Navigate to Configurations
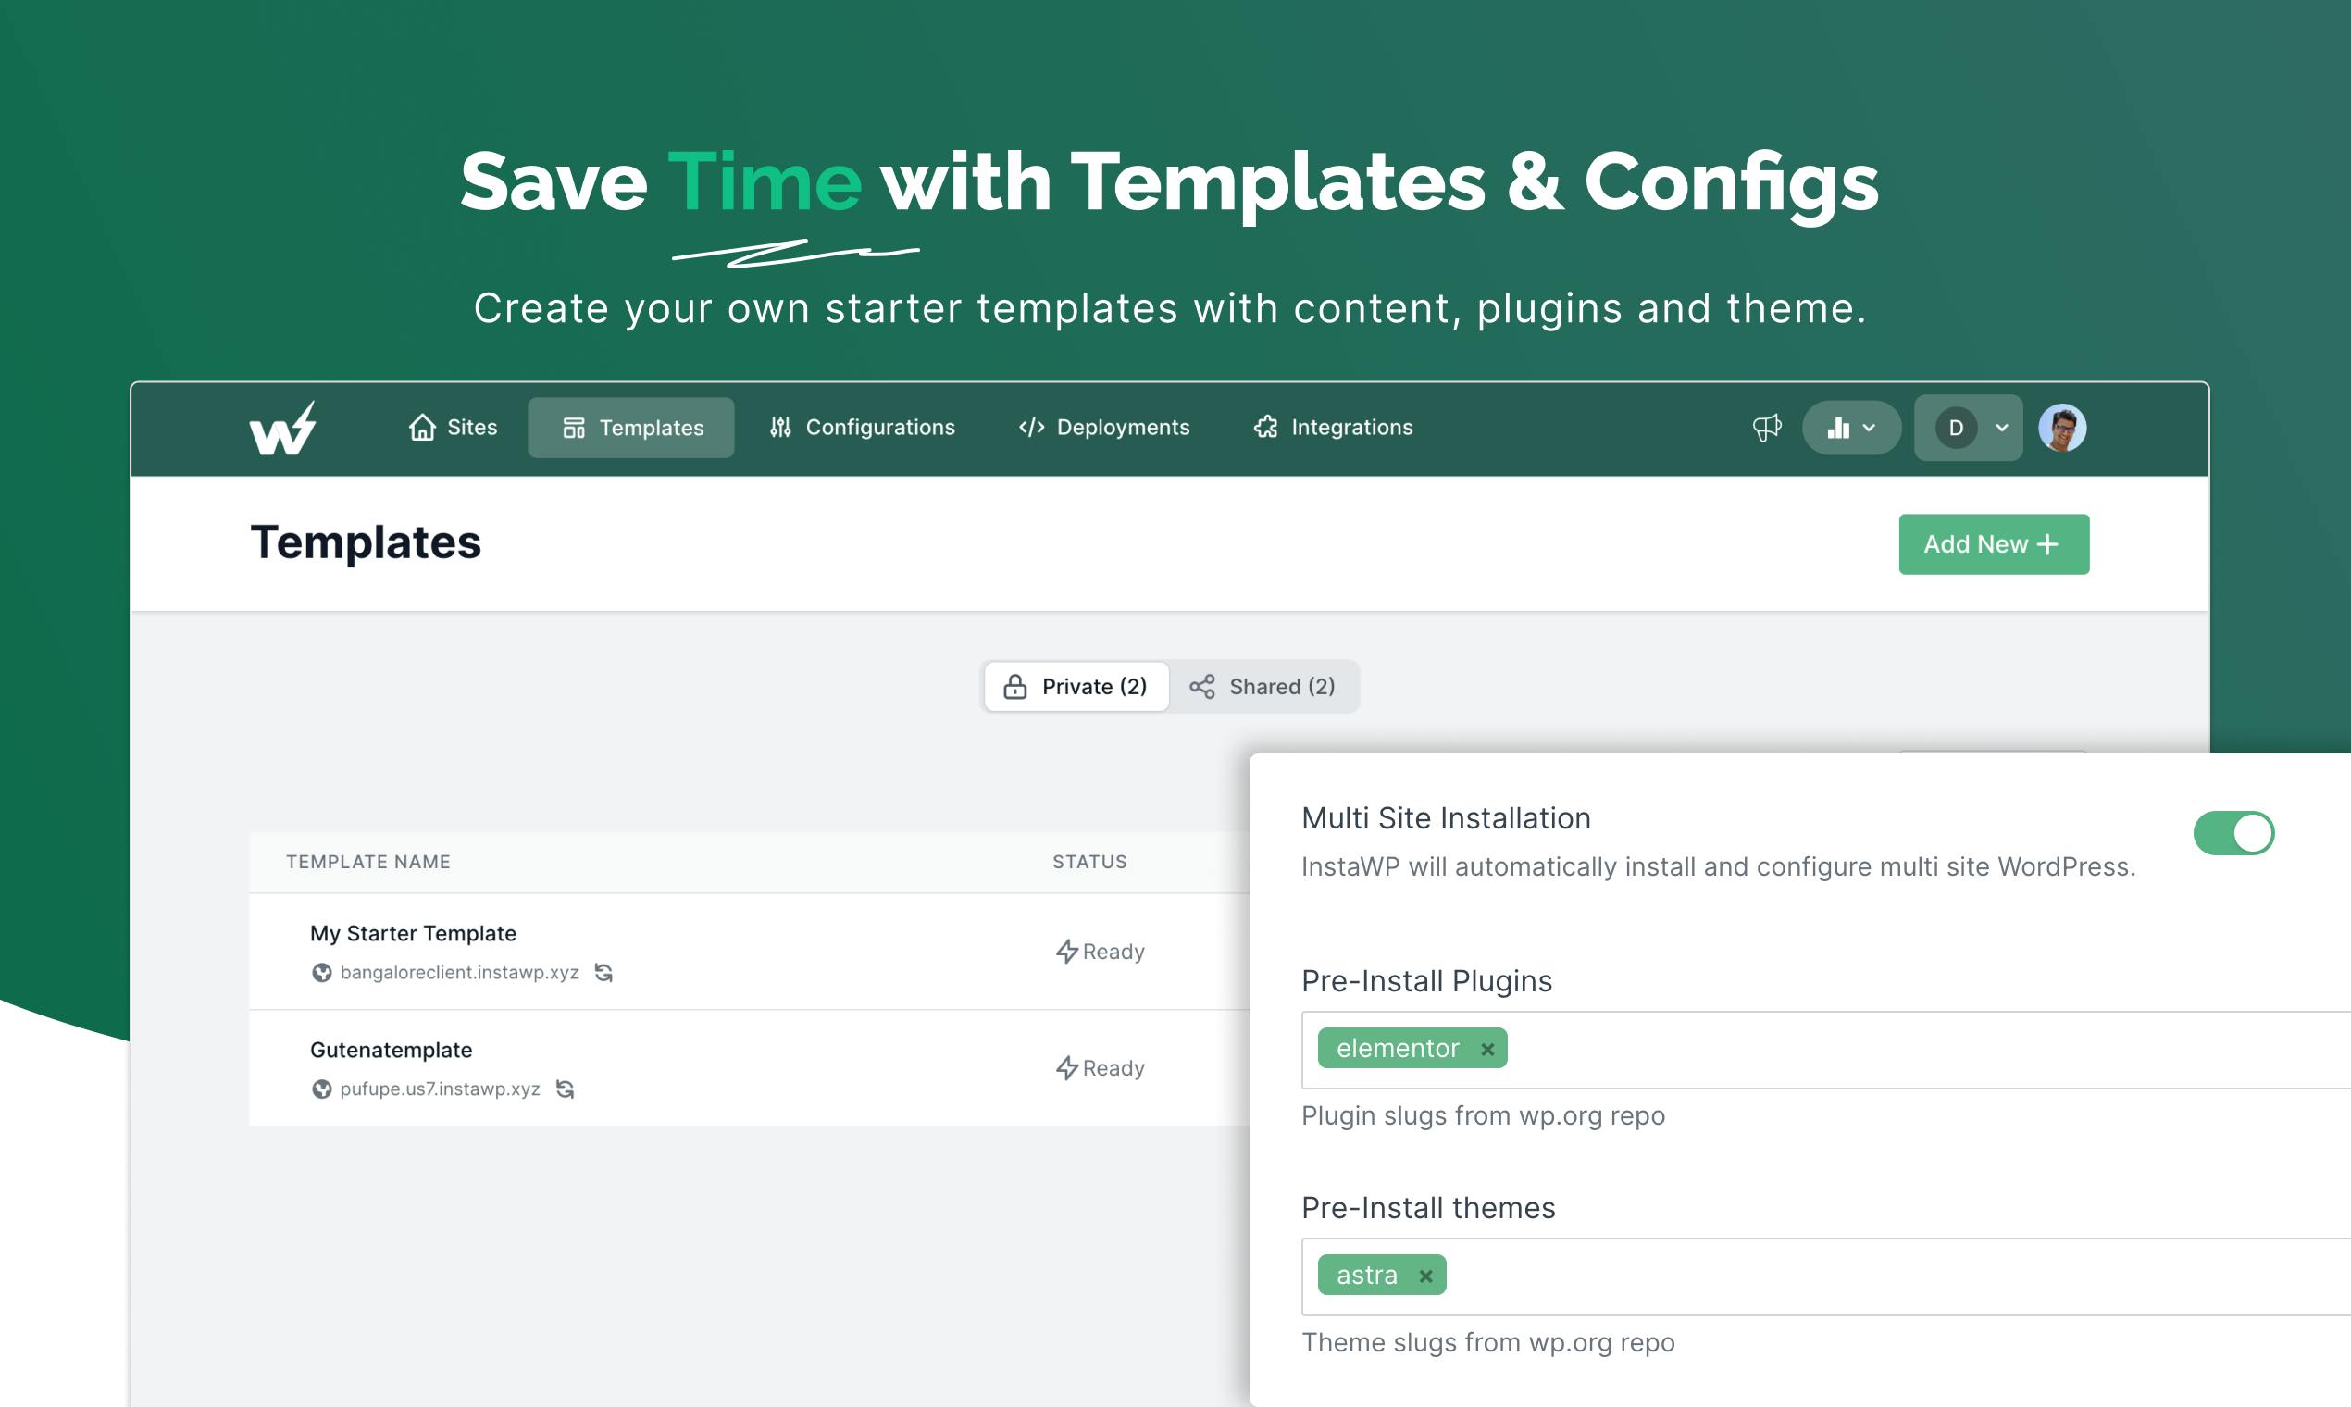The width and height of the screenshot is (2351, 1407). [x=862, y=428]
